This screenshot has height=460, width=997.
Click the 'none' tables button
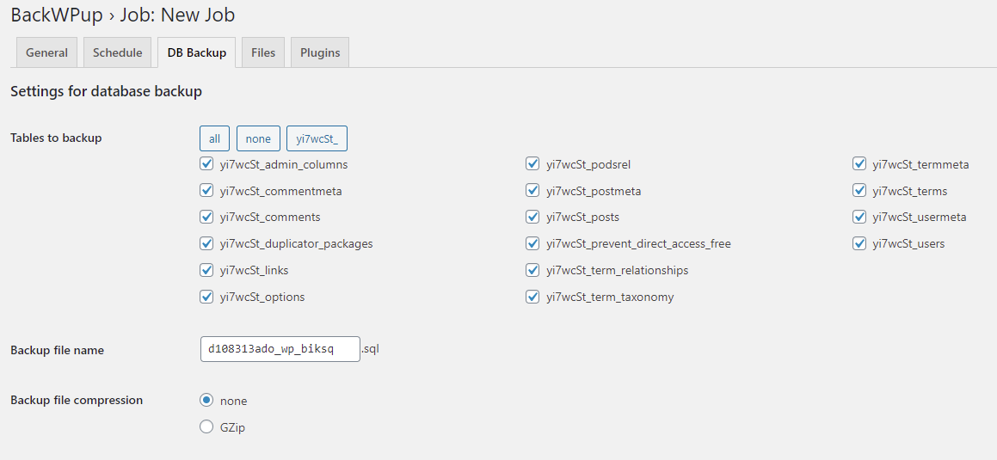[258, 138]
